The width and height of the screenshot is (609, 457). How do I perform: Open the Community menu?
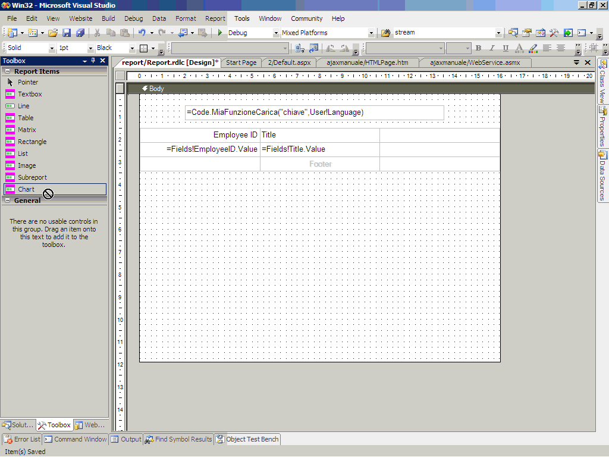pyautogui.click(x=306, y=18)
